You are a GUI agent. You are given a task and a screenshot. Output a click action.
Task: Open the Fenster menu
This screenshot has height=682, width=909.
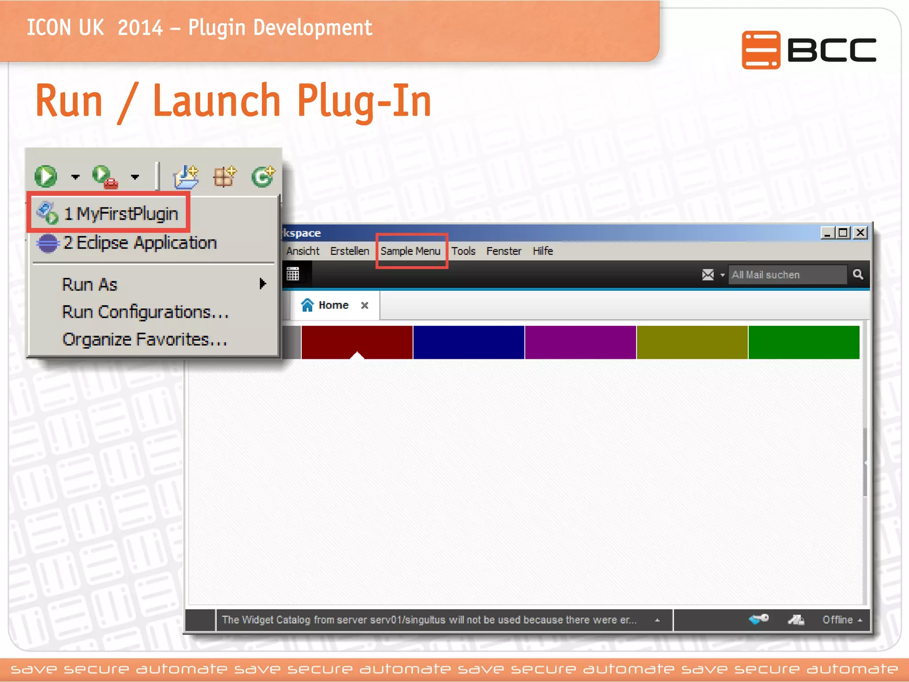[x=504, y=251]
